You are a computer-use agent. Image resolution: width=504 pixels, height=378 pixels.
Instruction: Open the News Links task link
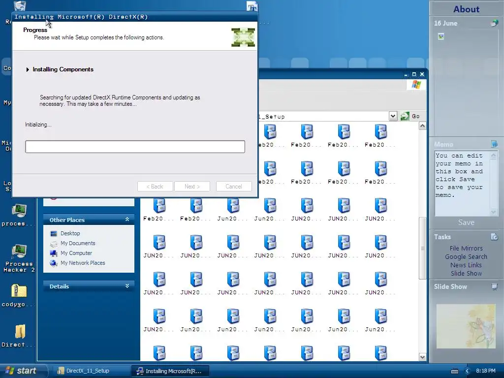(466, 265)
